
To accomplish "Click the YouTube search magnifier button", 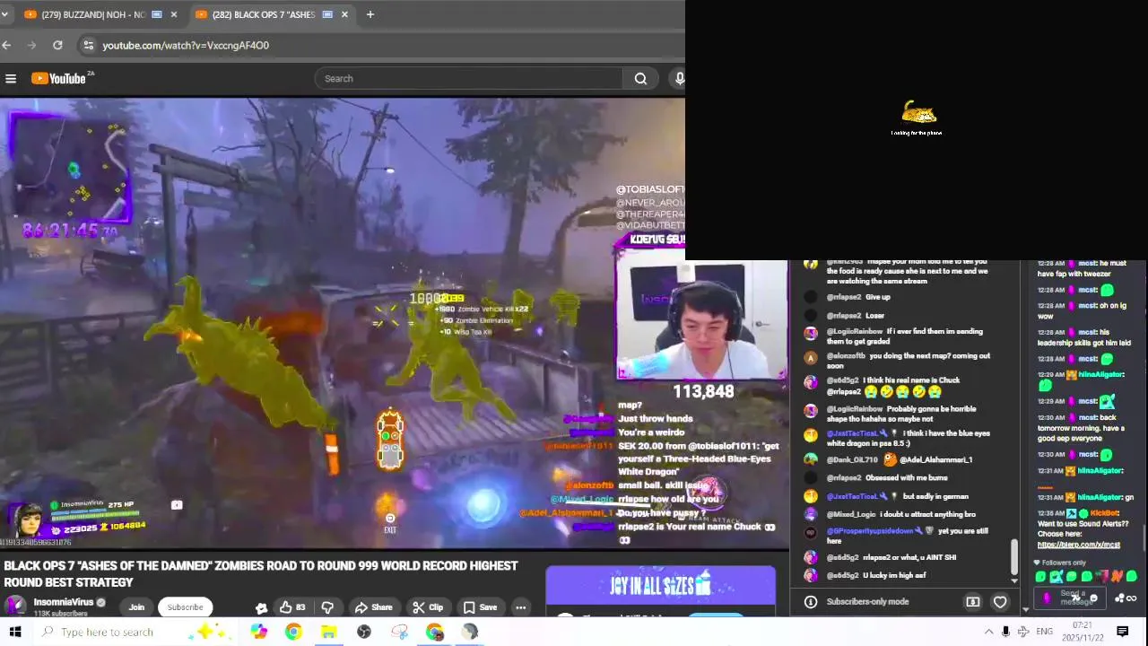I will (640, 79).
